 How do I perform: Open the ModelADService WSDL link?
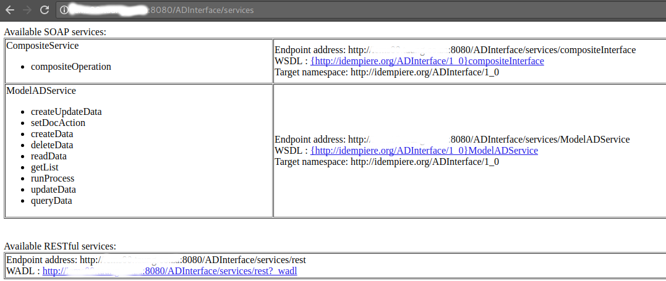pyautogui.click(x=424, y=151)
